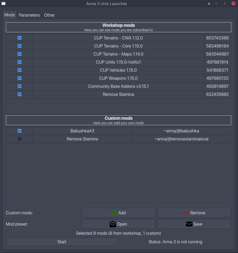
Task: Select the CUP Units 1.15.0-hotfix1 name
Action: [118, 62]
